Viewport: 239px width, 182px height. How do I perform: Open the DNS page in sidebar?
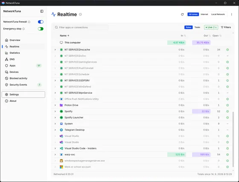[x=23, y=59]
